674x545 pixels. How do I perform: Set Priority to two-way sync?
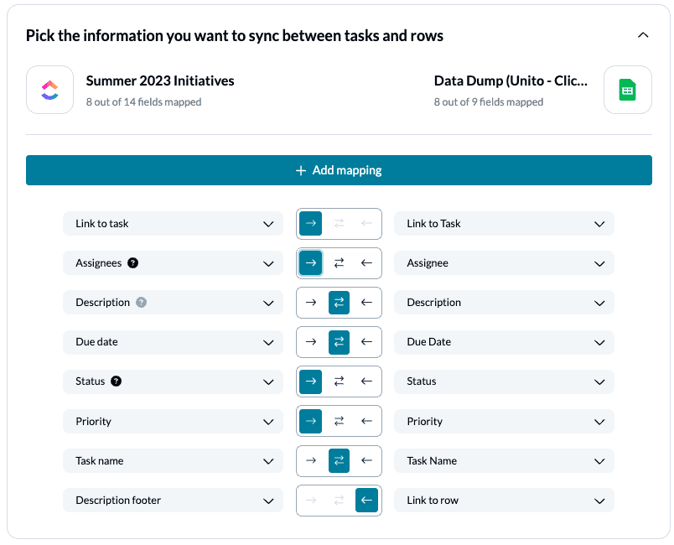coord(340,421)
